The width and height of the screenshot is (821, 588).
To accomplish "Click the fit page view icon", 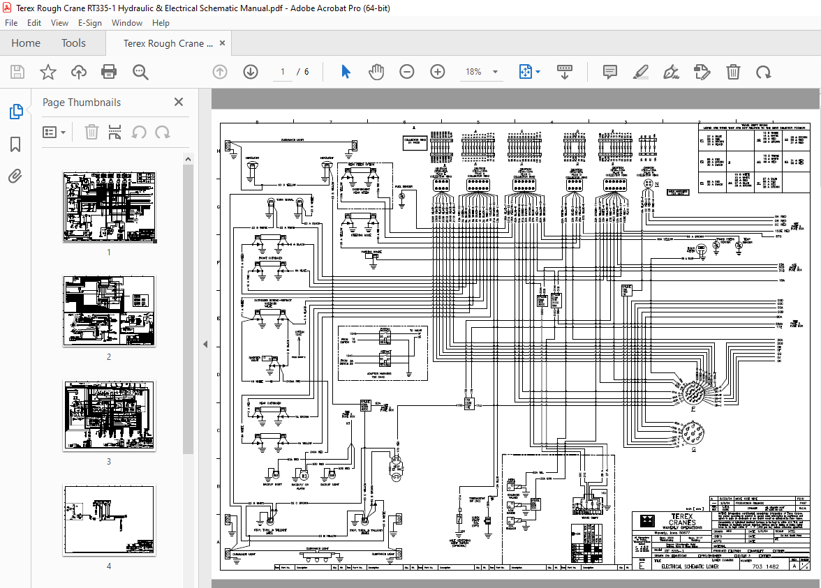I will [x=525, y=72].
